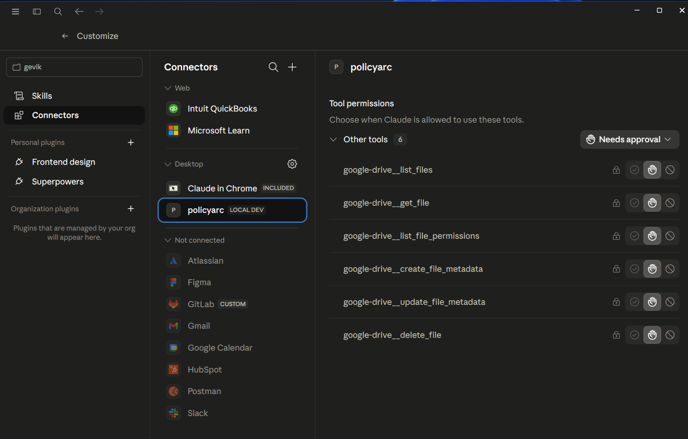Click google-drive__update_file_metadata tool name
Screen dimensions: 688x439
[x=414, y=302]
